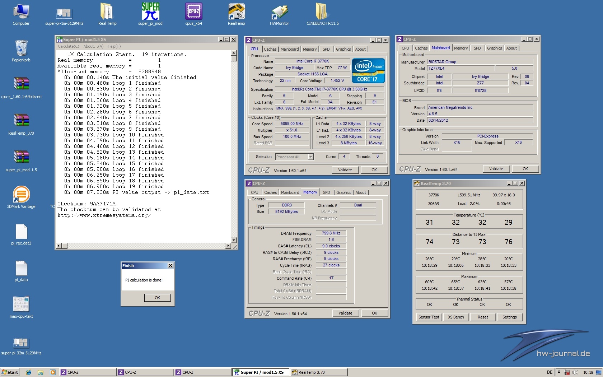
Task: Click the Intel Core i7 logo in CPU-Z
Action: coord(368,71)
